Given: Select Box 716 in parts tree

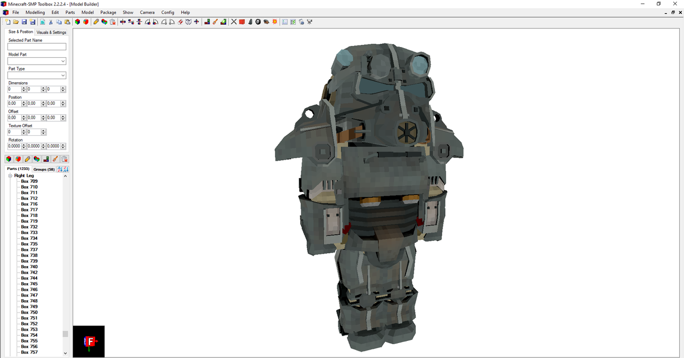Looking at the screenshot, I should click(29, 204).
